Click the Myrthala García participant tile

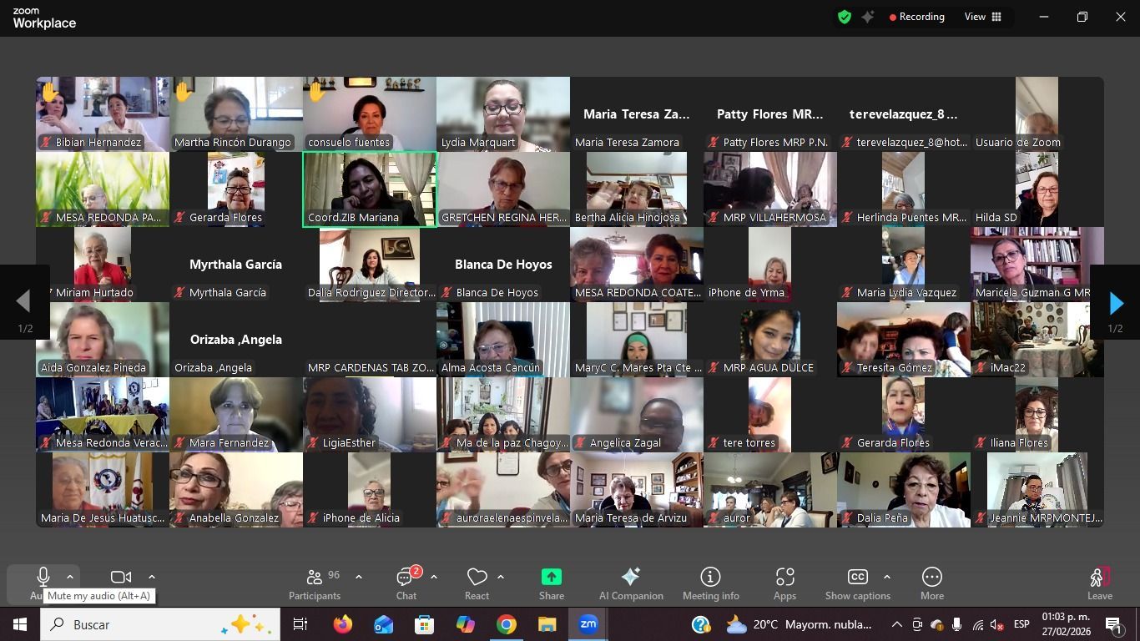coord(236,265)
